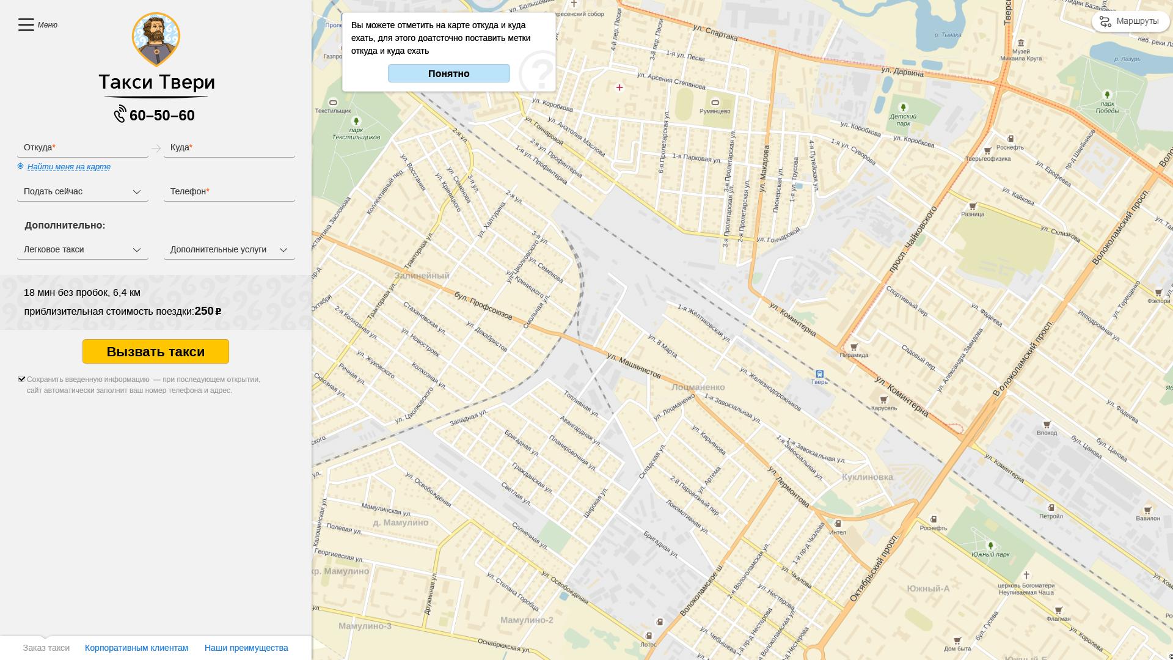Switch to the Корпоративным клиентам tab

(x=136, y=648)
